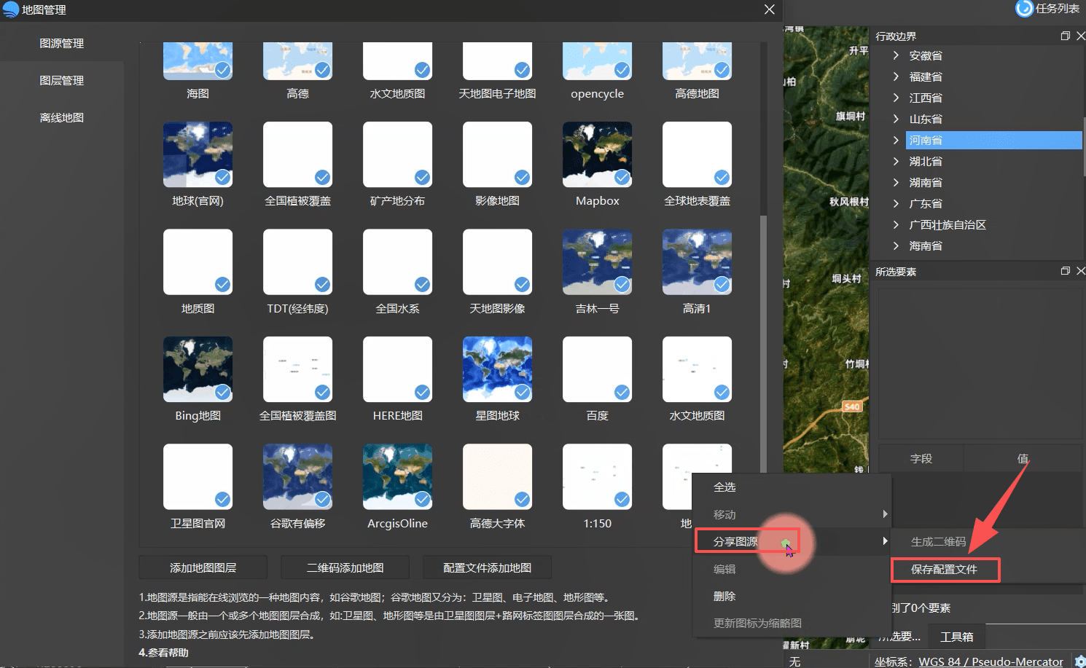Image resolution: width=1086 pixels, height=668 pixels.
Task: Pick the 高德大字体 source thumbnail
Action: (x=497, y=476)
